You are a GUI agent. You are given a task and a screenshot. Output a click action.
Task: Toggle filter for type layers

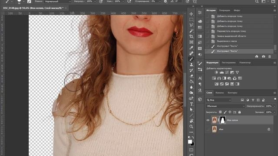(253, 100)
